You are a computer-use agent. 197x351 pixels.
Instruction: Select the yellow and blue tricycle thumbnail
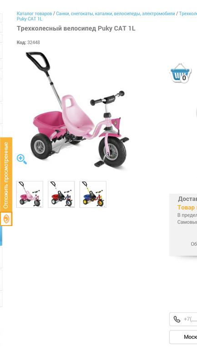point(93,194)
